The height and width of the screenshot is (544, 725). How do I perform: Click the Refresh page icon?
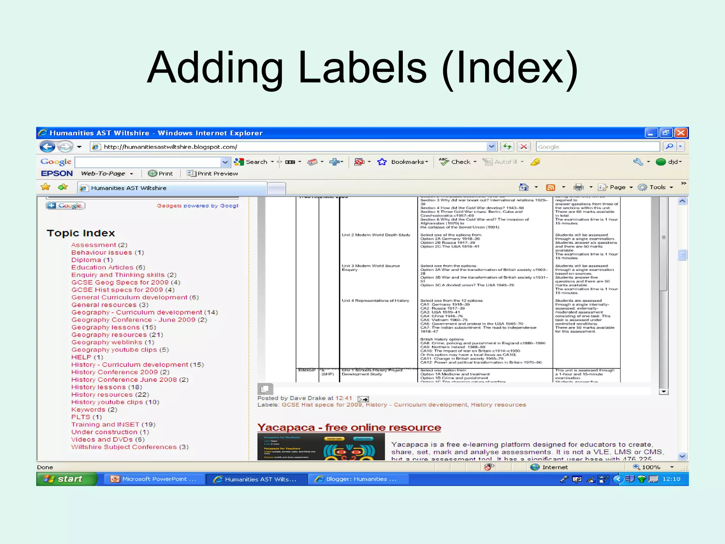tap(507, 146)
